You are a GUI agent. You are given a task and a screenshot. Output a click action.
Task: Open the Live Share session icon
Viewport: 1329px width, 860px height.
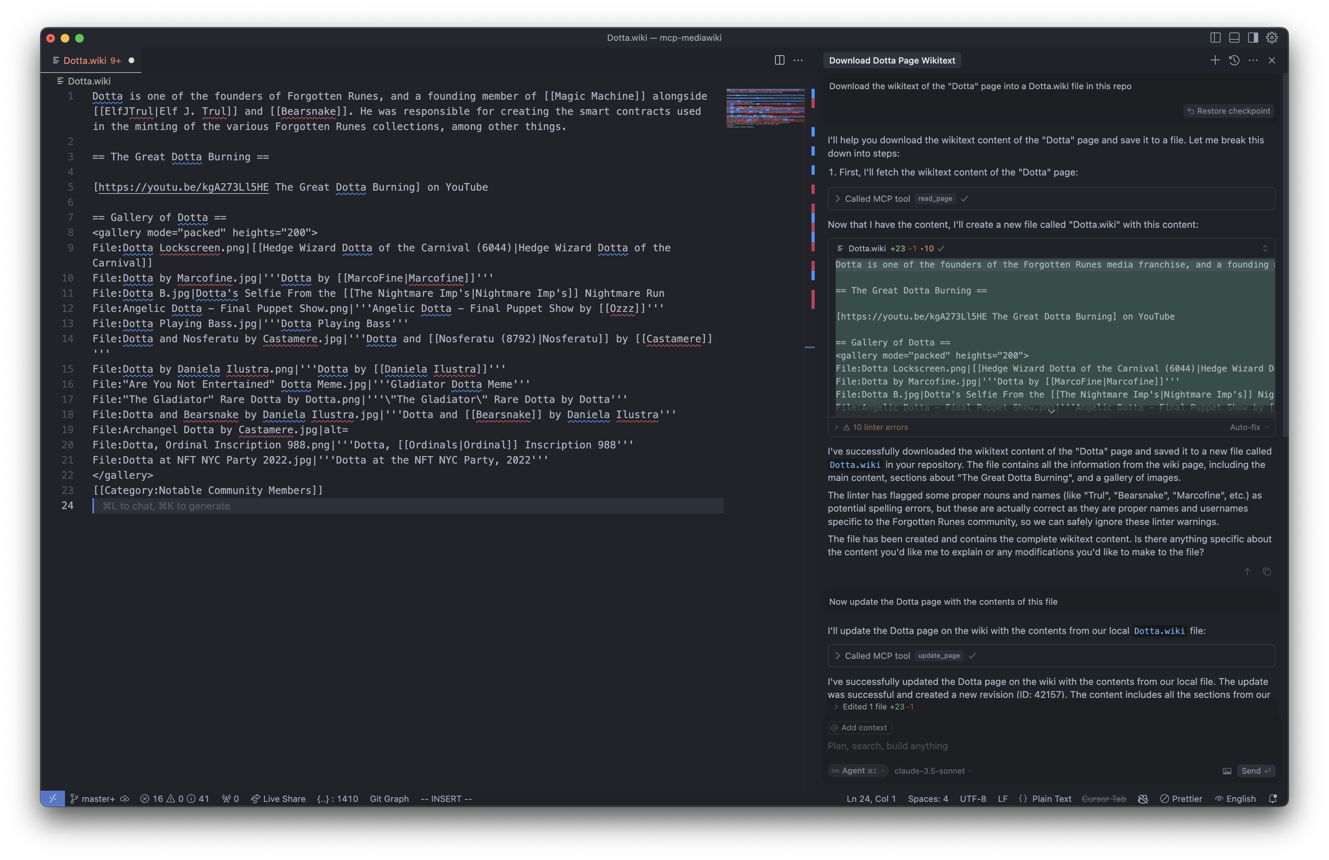277,799
